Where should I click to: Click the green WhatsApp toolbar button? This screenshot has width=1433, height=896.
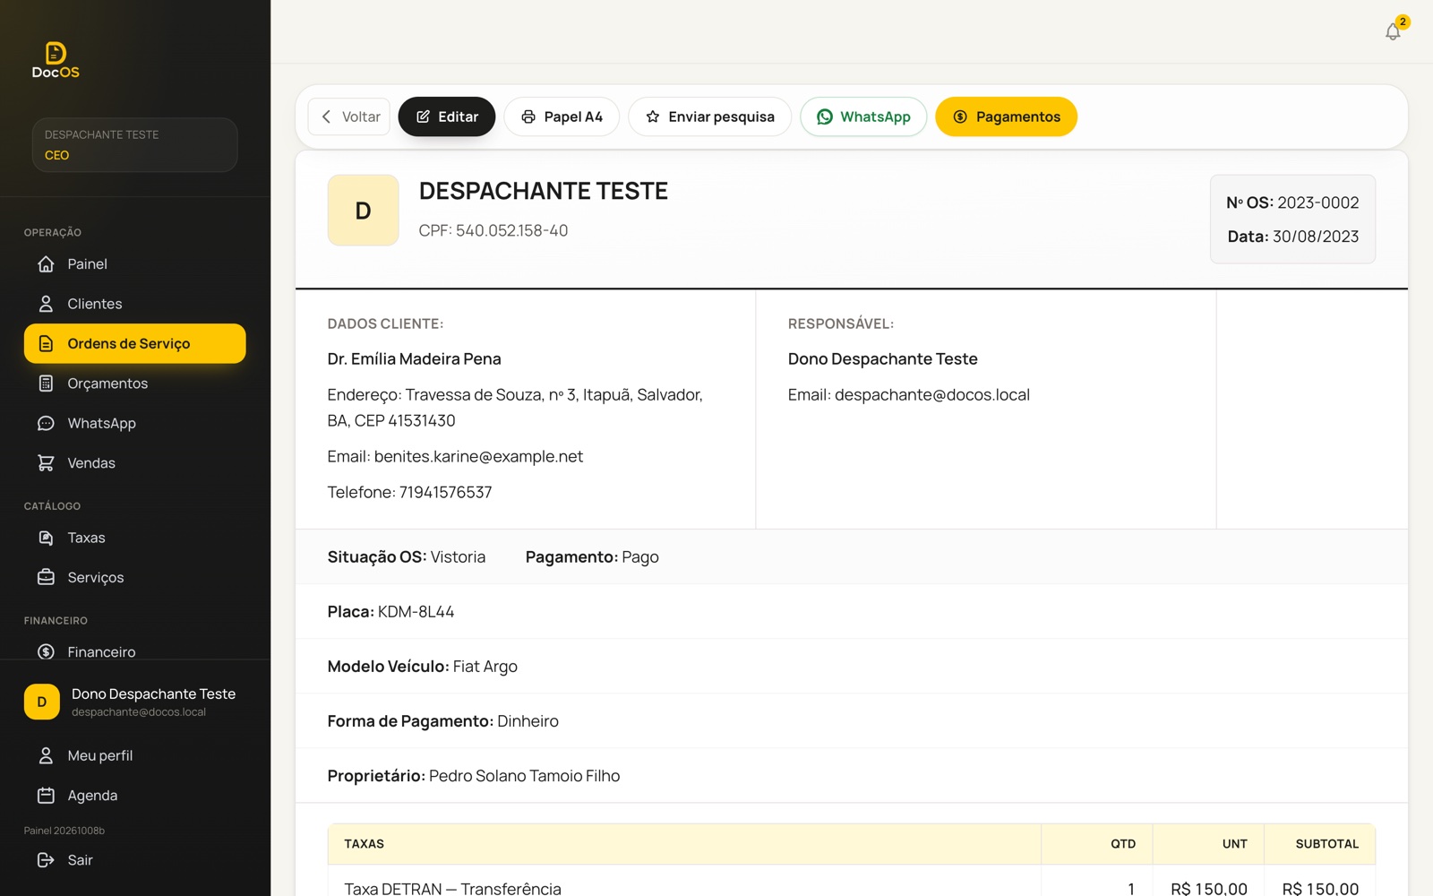point(863,116)
